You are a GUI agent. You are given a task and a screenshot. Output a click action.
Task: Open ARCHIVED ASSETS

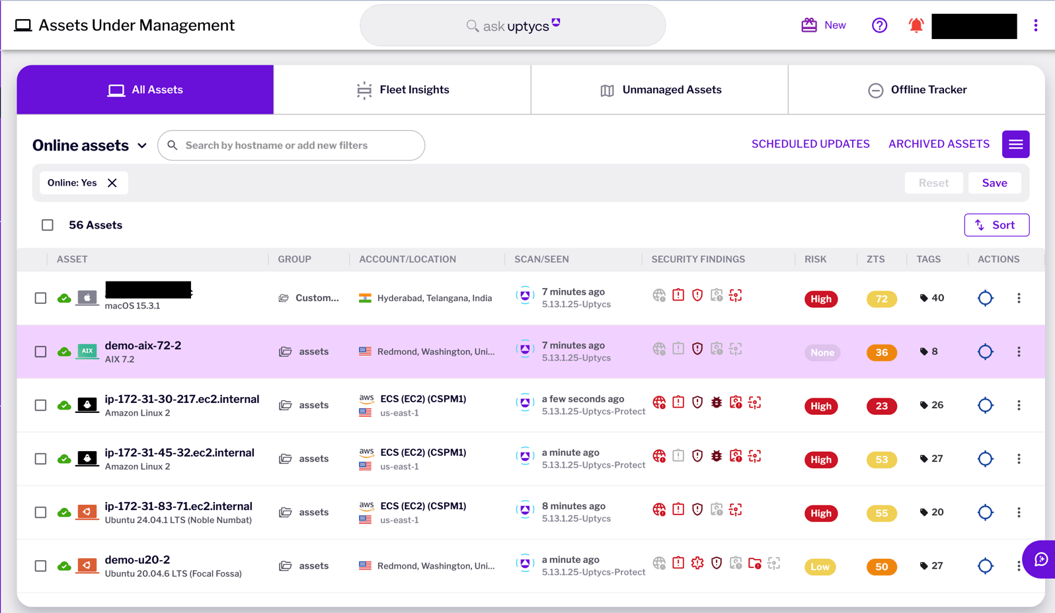pos(939,144)
